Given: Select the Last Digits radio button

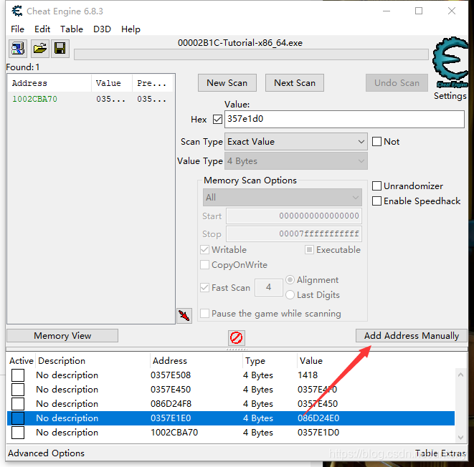Looking at the screenshot, I should click(x=290, y=294).
